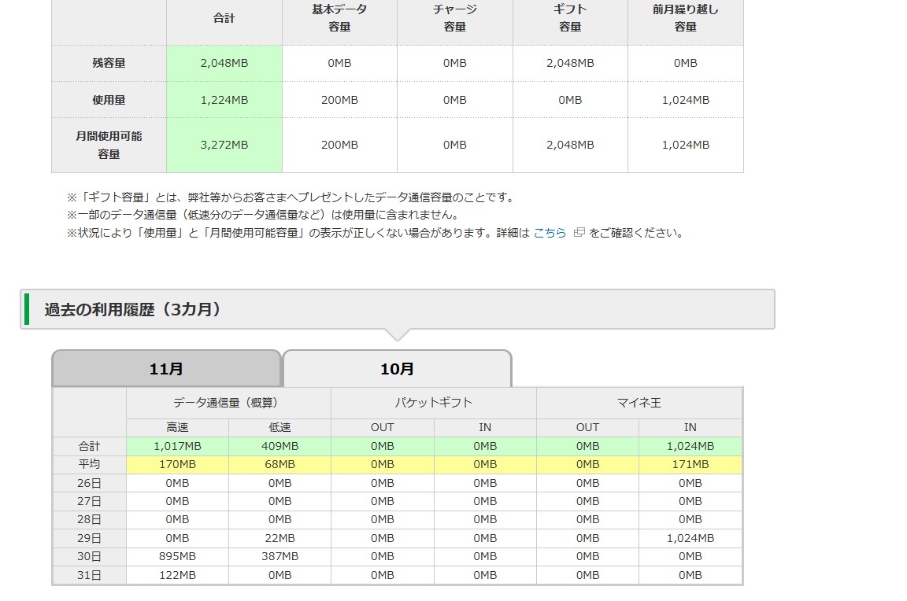Click the 895MB high-speed value for 30日
Image resolution: width=907 pixels, height=601 pixels.
click(x=177, y=556)
